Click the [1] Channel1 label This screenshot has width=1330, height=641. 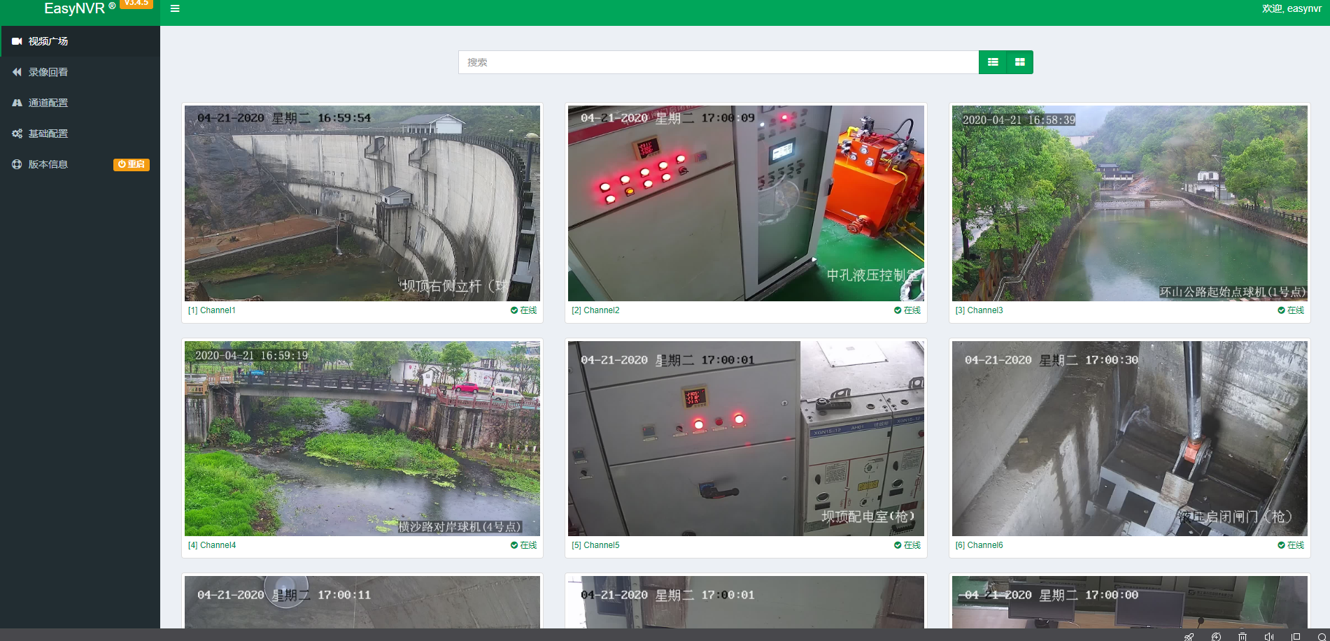coord(212,310)
